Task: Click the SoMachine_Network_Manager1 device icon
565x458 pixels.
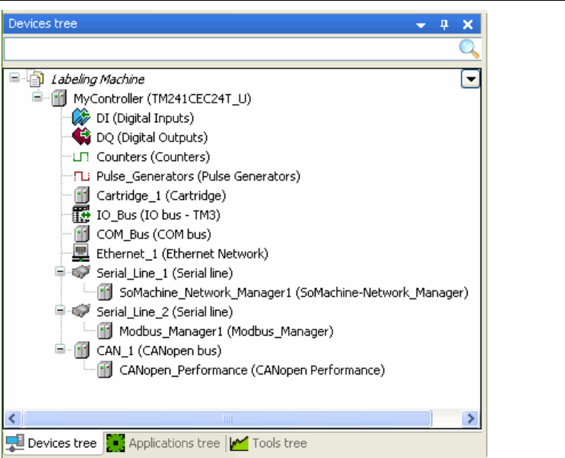Action: (105, 292)
